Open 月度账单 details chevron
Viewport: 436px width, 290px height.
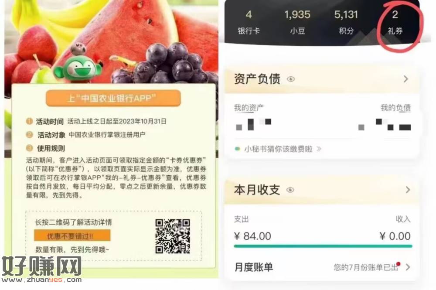pos(408,267)
